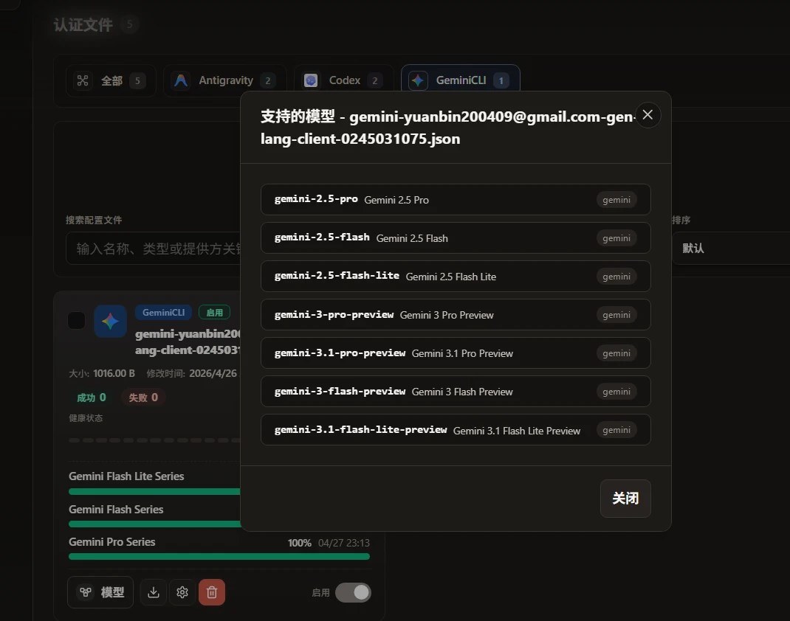Image resolution: width=790 pixels, height=621 pixels.
Task: Click the gemini tag on gemini-2.5-flash row
Action: (x=616, y=238)
